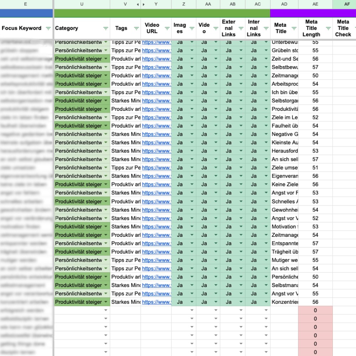Select column AB header
This screenshot has width=356, height=356.
point(232,4)
